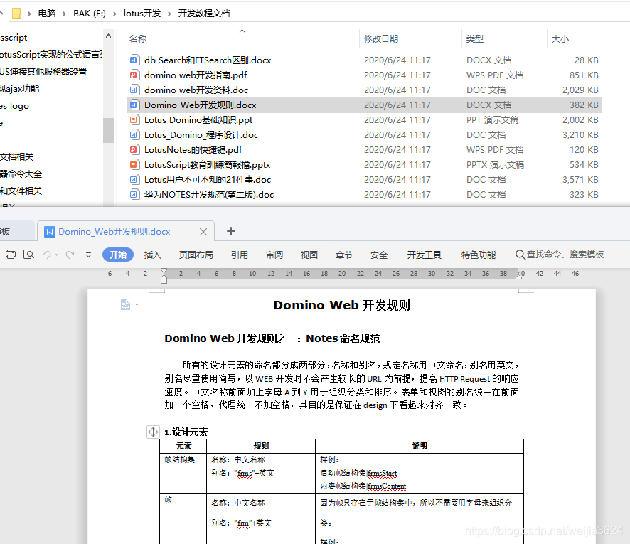The width and height of the screenshot is (630, 544).
Task: Click the PPT icon of Lotus Domino基础知识.ppt
Action: (x=134, y=119)
